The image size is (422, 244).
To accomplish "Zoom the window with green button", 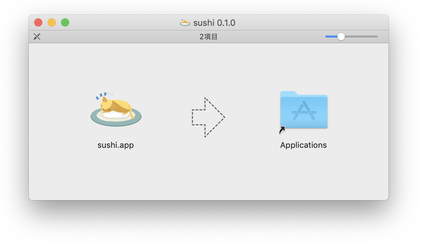I will click(65, 22).
